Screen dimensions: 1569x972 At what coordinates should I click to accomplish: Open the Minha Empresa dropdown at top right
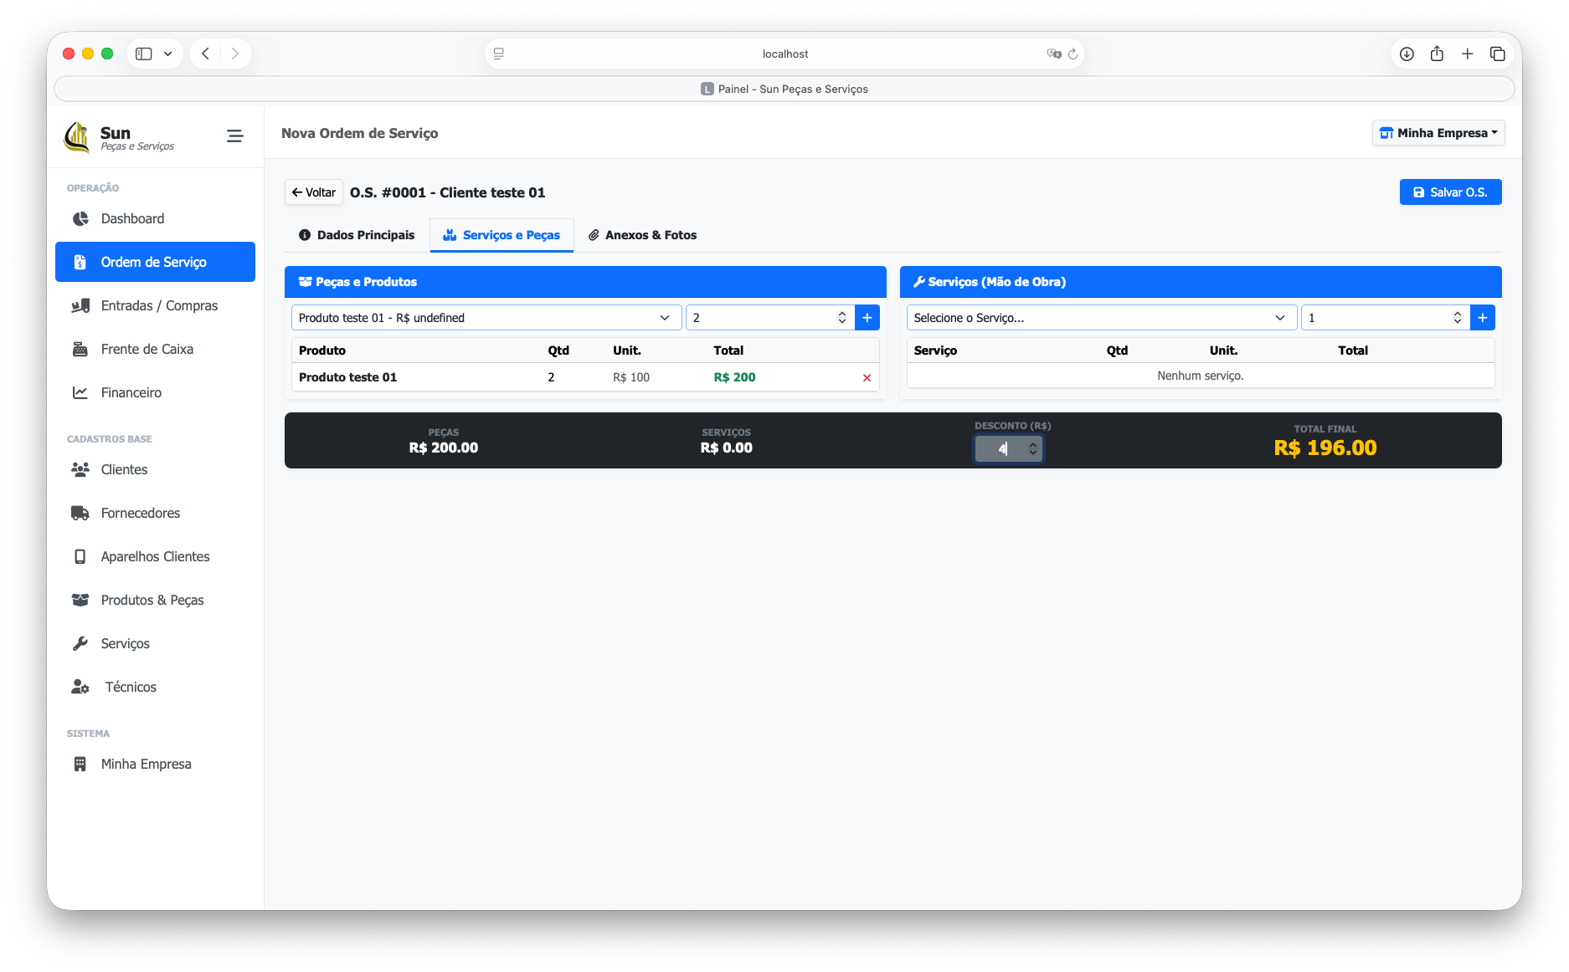(1438, 133)
